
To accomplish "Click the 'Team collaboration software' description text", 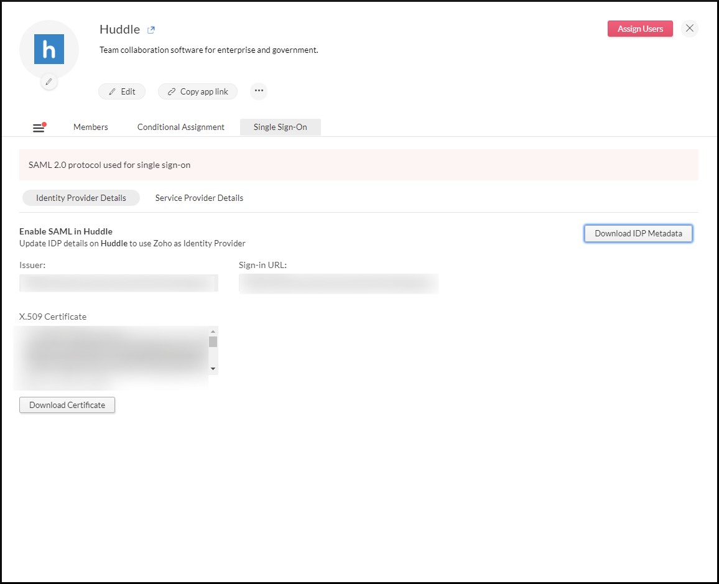I will pyautogui.click(x=208, y=50).
